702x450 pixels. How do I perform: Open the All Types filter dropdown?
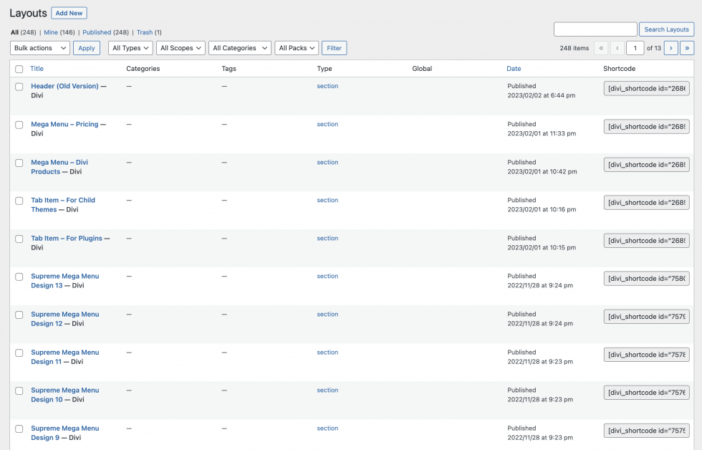(x=130, y=48)
